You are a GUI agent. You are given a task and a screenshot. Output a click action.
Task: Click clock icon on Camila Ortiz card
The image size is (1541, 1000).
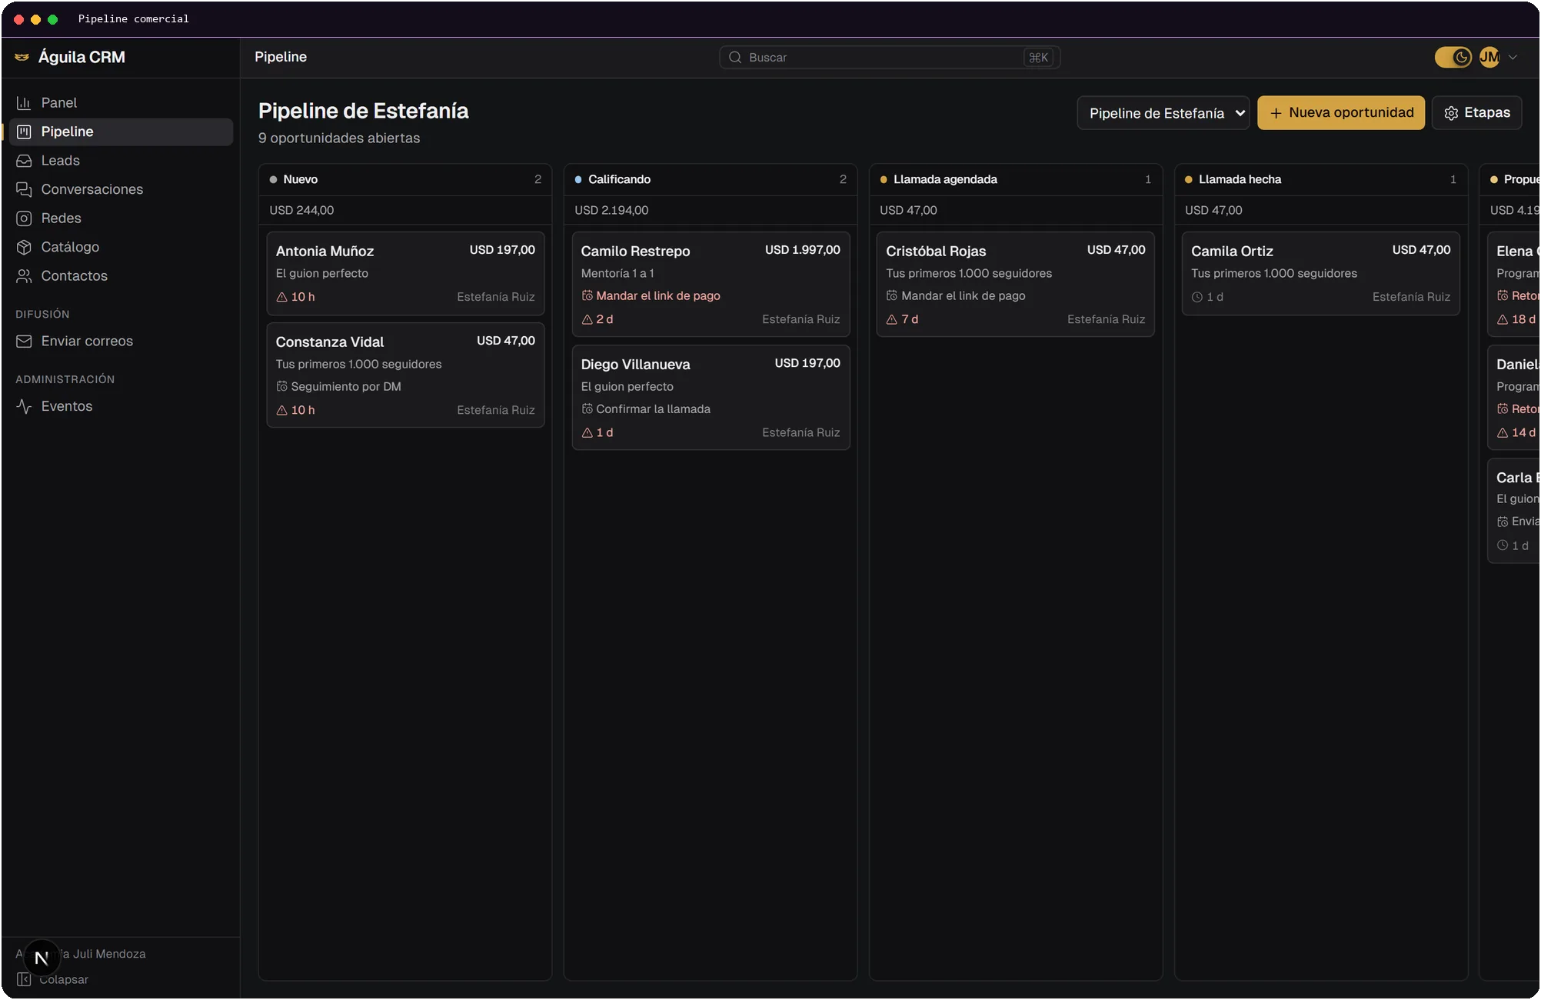(x=1197, y=297)
